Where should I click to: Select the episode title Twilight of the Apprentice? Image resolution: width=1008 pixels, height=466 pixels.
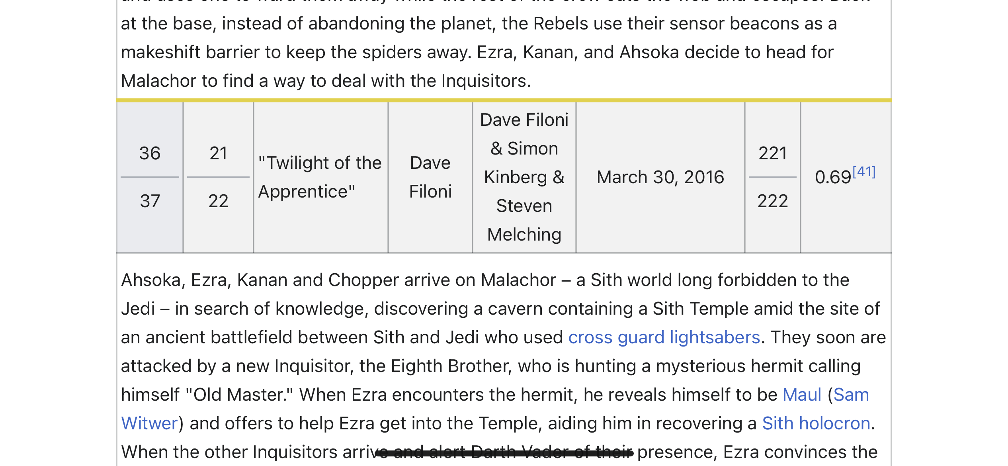320,177
